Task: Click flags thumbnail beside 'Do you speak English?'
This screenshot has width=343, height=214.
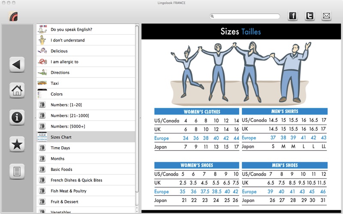Action: pos(42,29)
